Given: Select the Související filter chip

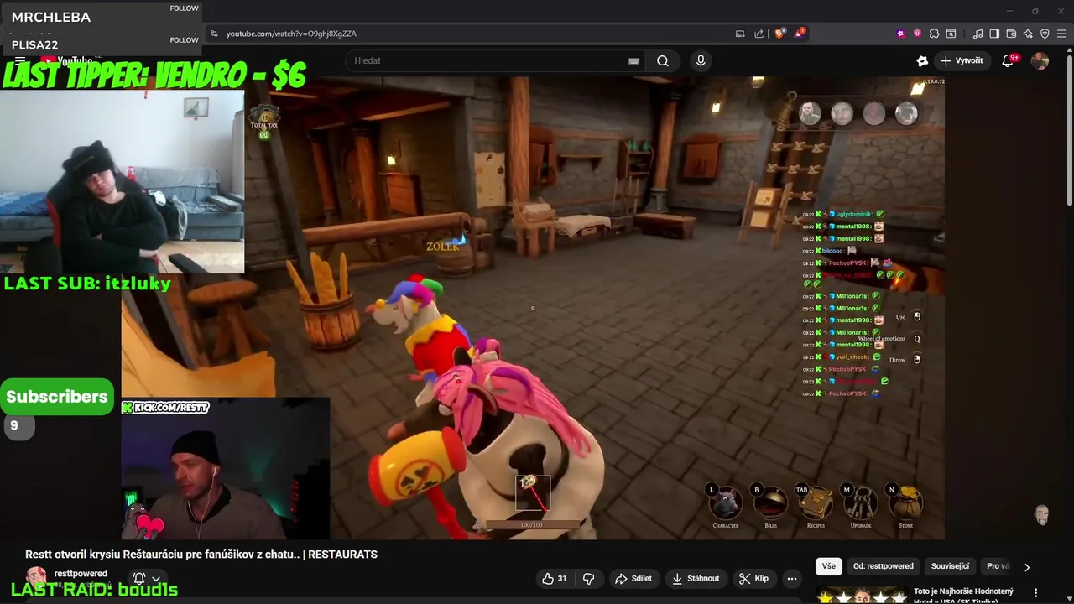Looking at the screenshot, I should pos(950,566).
